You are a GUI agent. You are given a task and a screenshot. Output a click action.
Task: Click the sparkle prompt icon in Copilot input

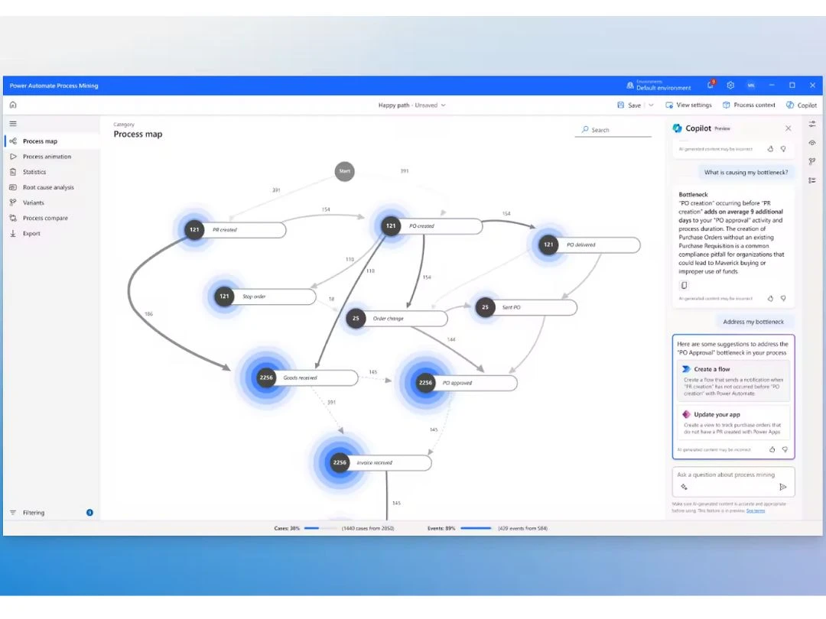pos(684,487)
